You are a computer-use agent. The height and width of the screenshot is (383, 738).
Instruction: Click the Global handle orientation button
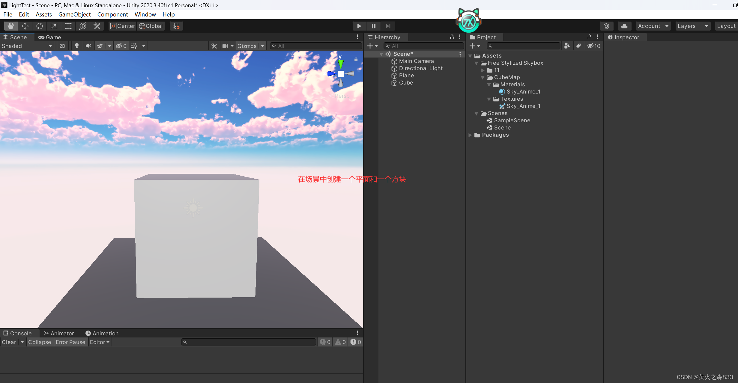[151, 26]
